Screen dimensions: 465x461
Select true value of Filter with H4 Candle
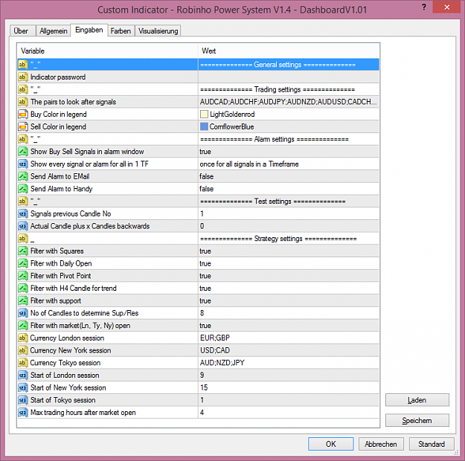[289, 288]
